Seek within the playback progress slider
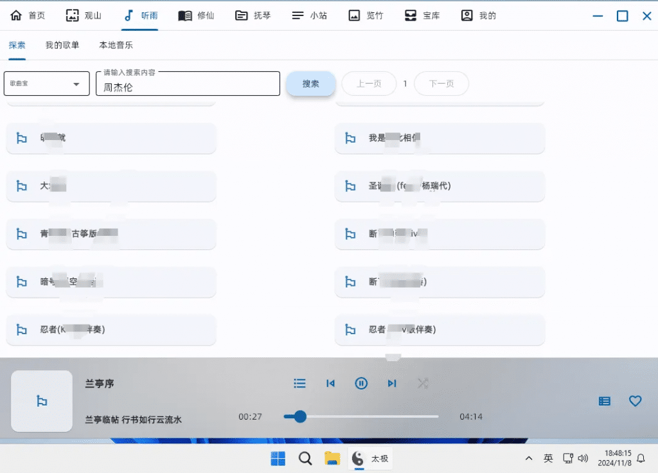The height and width of the screenshot is (473, 658). pyautogui.click(x=361, y=416)
